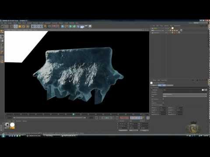The image size is (210, 157).
Task: Click the Cinema 4D taskbar button
Action: (x=35, y=136)
